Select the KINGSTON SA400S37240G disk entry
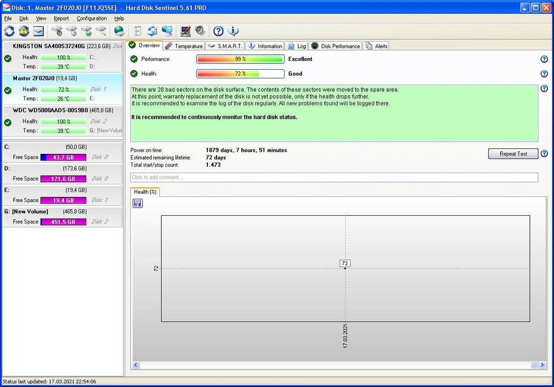The height and width of the screenshot is (387, 554). [x=63, y=57]
